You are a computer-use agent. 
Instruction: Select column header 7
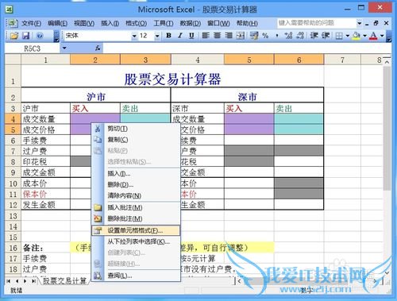pyautogui.click(x=342, y=60)
